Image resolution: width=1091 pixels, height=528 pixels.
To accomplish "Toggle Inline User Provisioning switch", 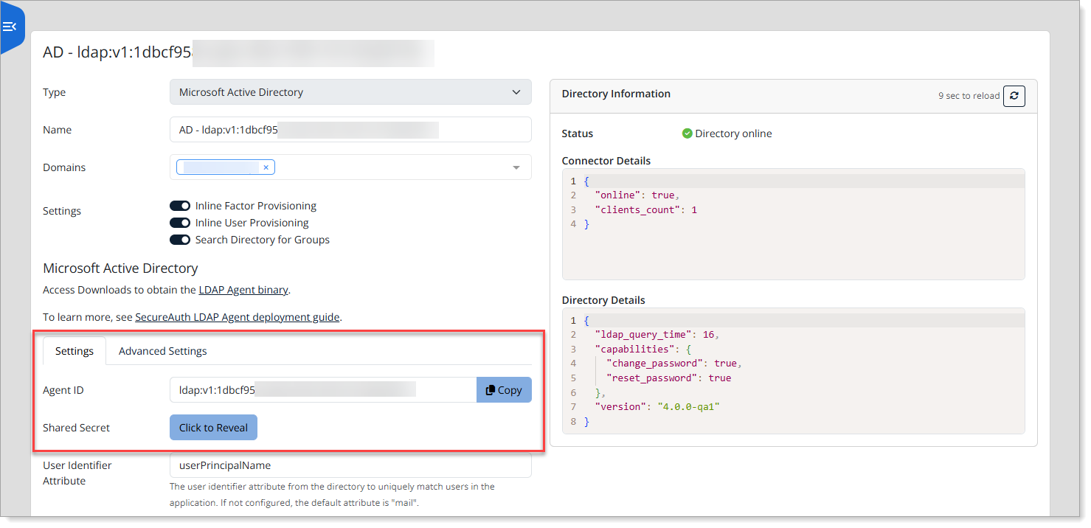I will coord(180,223).
